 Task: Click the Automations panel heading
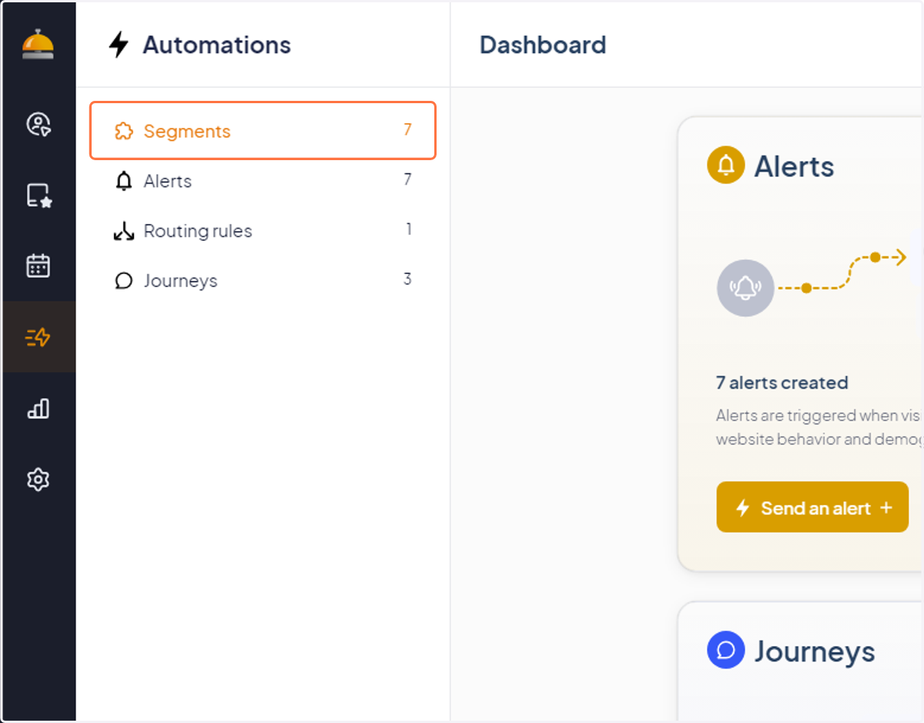[x=217, y=45]
